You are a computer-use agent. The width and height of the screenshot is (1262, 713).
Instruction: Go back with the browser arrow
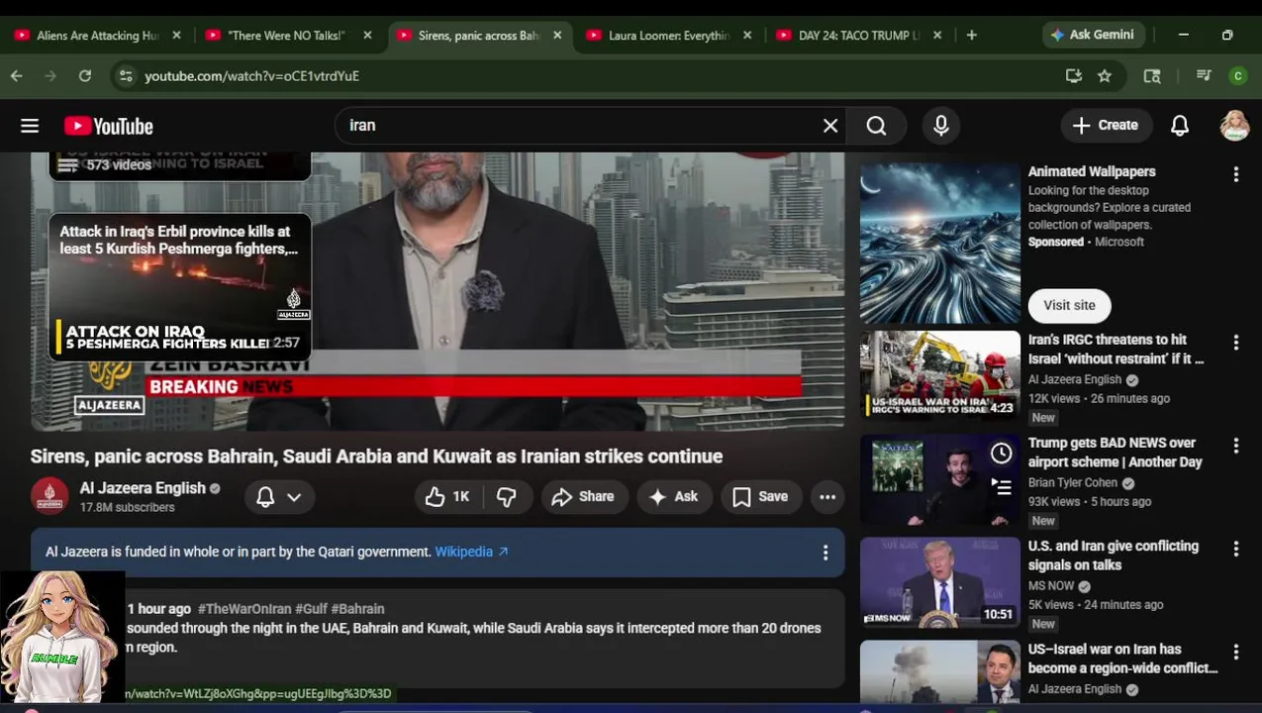pos(17,75)
